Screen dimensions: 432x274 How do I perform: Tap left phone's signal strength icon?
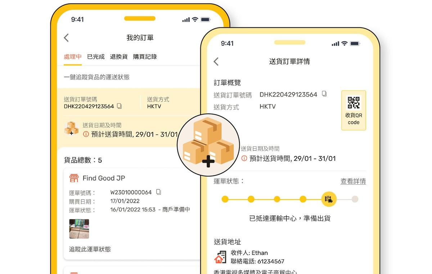coord(186,19)
